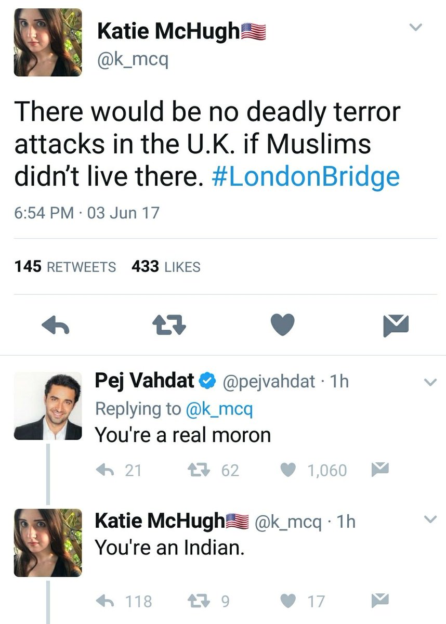The image size is (446, 624).
Task: Like the main tweet with heart
Action: pos(283,326)
